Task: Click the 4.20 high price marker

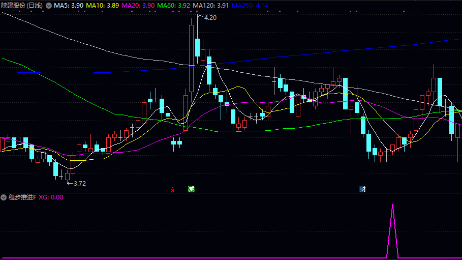Action: pyautogui.click(x=210, y=17)
